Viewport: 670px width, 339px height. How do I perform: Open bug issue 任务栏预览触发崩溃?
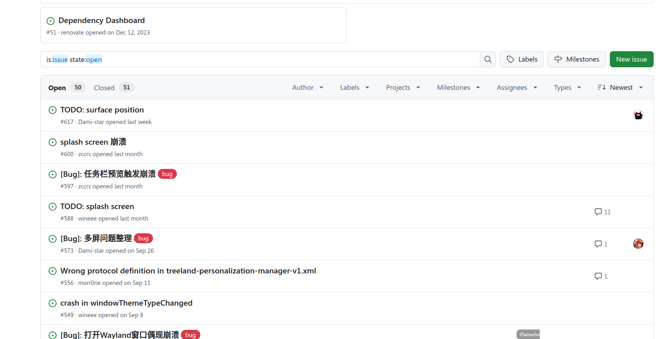[108, 174]
